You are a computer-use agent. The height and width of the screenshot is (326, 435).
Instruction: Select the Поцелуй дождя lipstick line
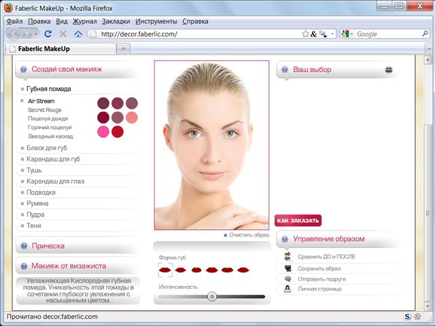[48, 118]
